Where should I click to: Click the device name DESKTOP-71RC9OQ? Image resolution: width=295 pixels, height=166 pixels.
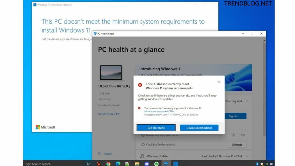(x=114, y=86)
